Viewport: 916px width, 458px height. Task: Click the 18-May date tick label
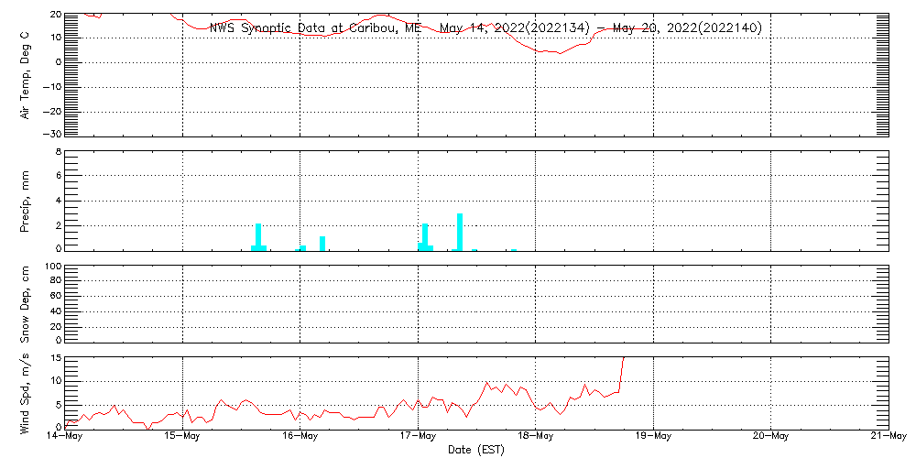tap(535, 437)
